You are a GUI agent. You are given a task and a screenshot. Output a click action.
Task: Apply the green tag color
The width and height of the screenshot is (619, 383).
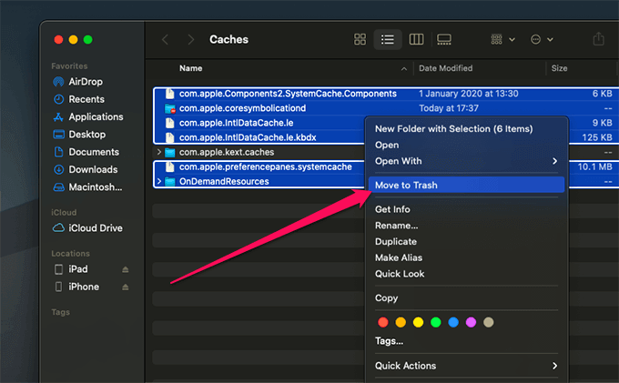coord(435,322)
